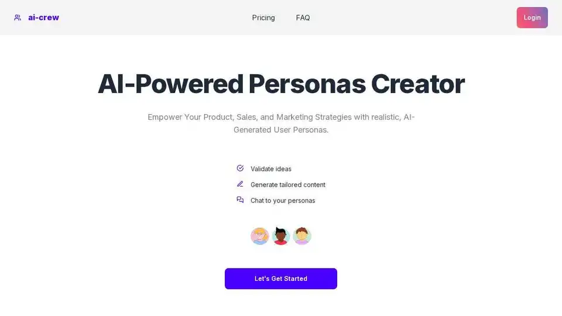Click the word AI-Powered in the headline
The height and width of the screenshot is (316, 562).
[170, 84]
